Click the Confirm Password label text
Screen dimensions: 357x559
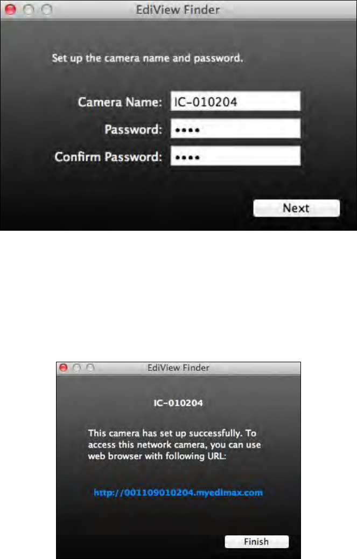pyautogui.click(x=108, y=157)
